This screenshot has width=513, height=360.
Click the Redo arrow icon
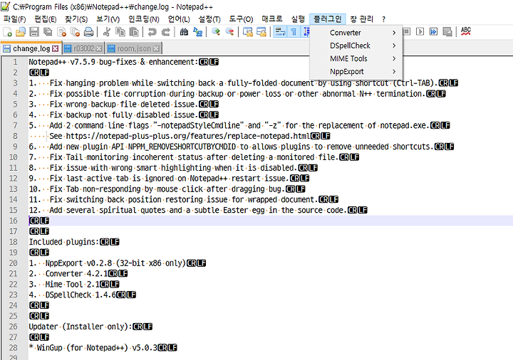click(166, 32)
